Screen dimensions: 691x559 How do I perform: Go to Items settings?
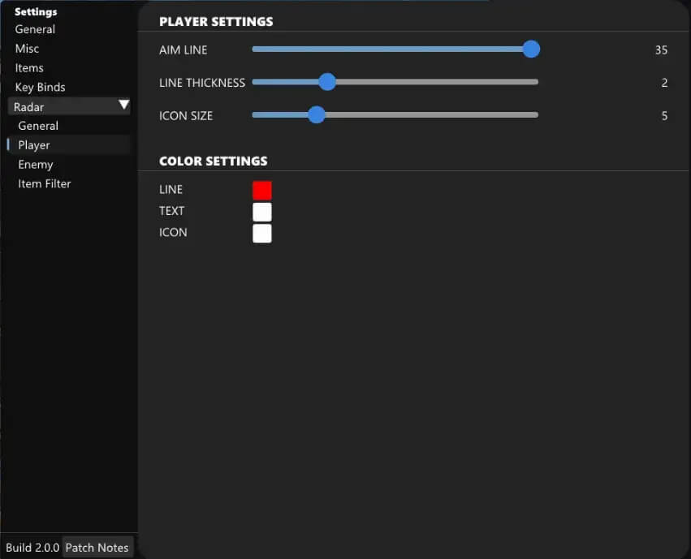coord(29,68)
